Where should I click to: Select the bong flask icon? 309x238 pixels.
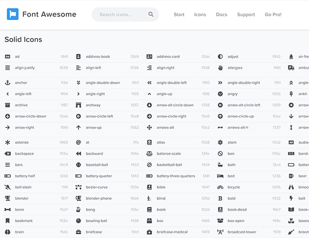pyautogui.click(x=78, y=209)
